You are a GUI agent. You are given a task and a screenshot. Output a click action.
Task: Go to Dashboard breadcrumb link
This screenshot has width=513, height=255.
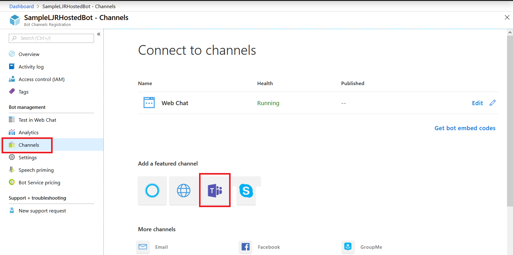[21, 6]
